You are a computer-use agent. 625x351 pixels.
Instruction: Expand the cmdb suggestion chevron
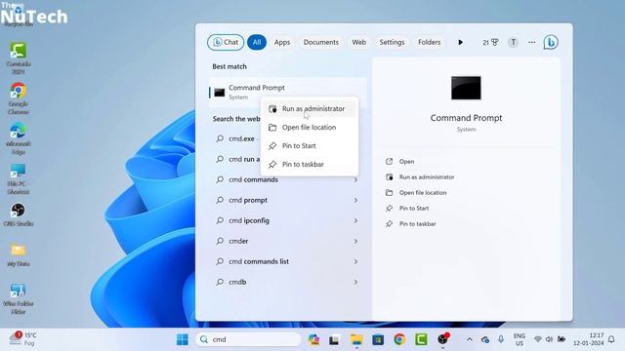pyautogui.click(x=355, y=282)
